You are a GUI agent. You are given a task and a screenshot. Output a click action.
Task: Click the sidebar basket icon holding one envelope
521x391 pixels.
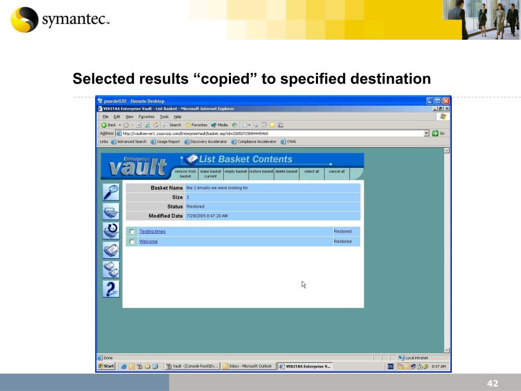coord(111,250)
